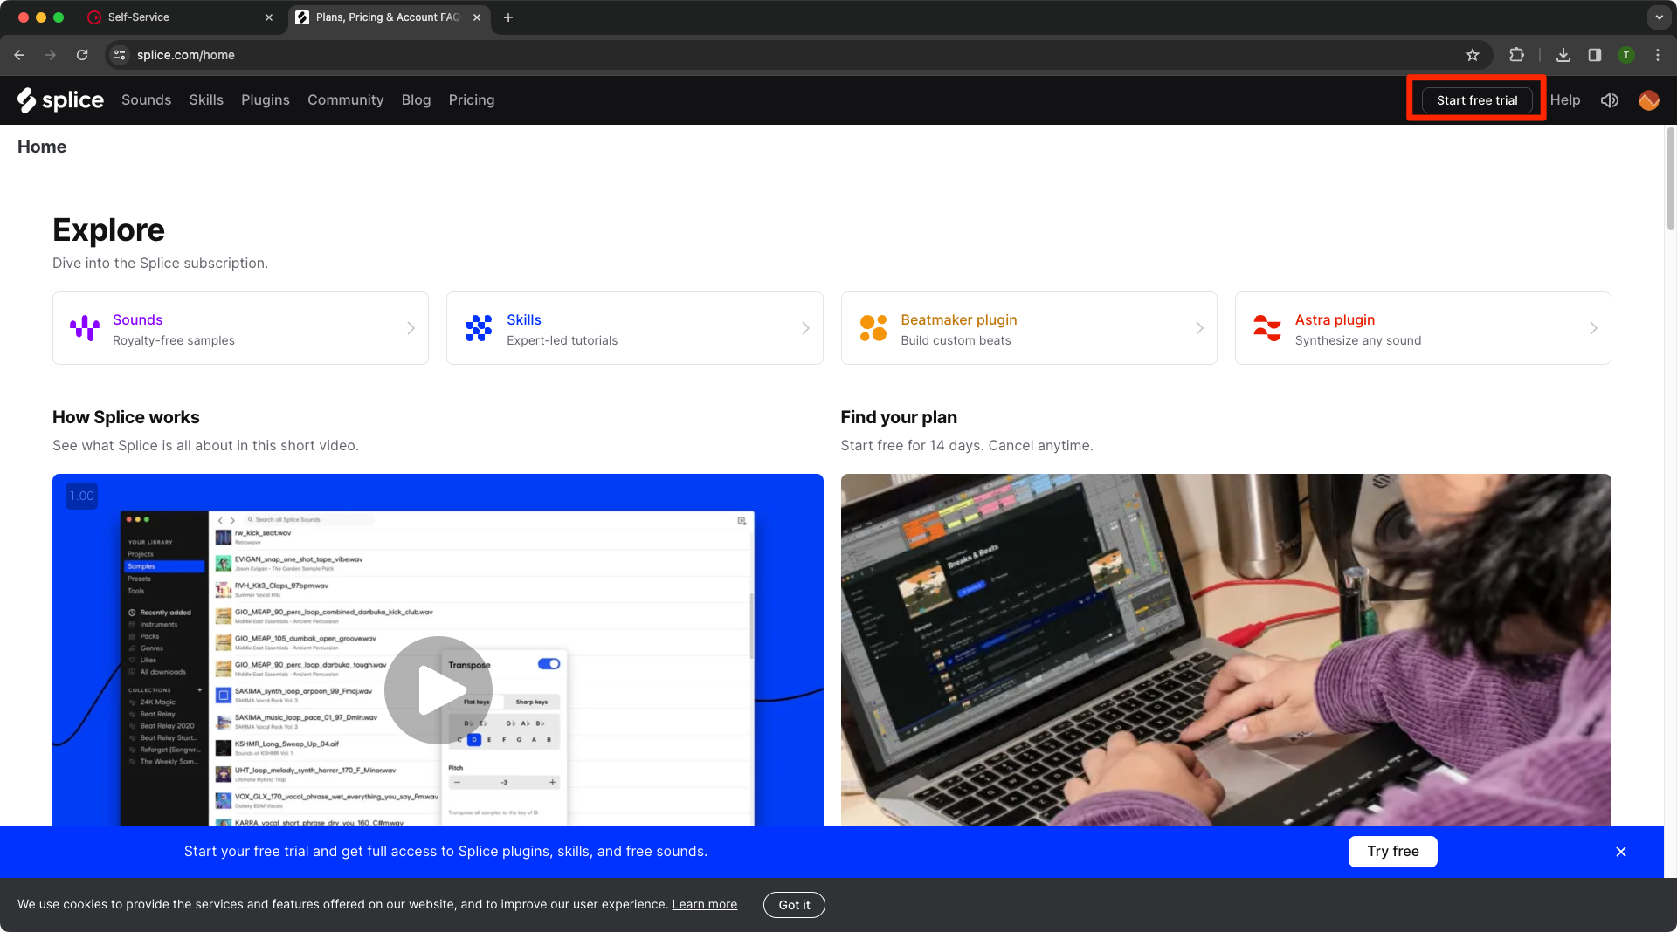Open the Sounds waveform icon card
Image resolution: width=1677 pixels, height=932 pixels.
pyautogui.click(x=85, y=328)
